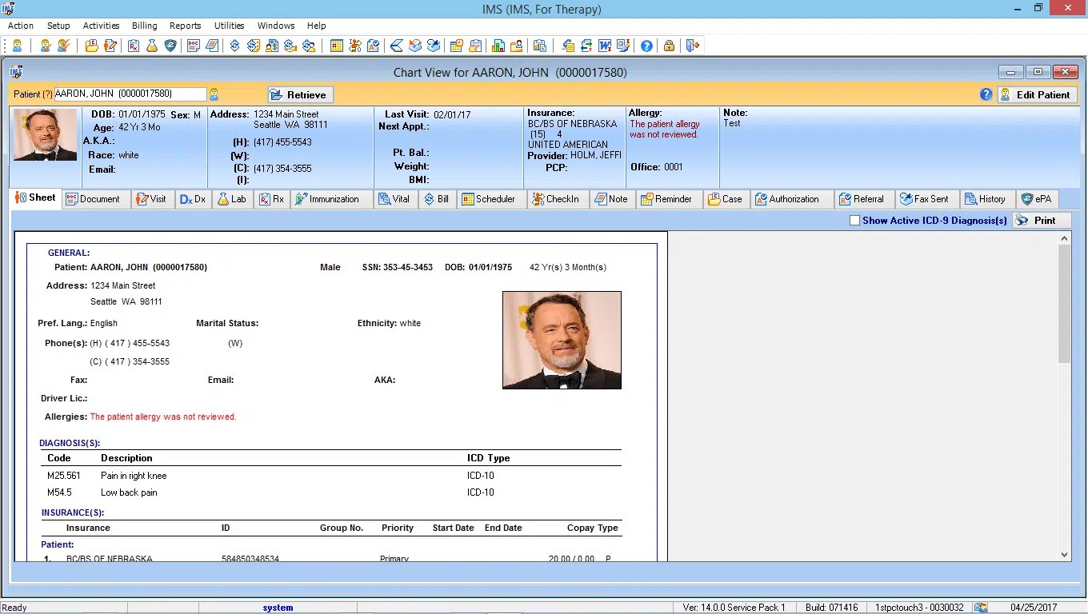Click the sheet vertical scrollbar down arrow

[1064, 555]
